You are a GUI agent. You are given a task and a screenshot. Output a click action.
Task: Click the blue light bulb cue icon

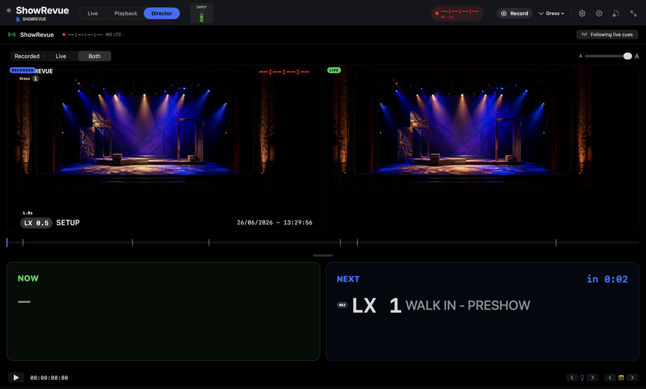pyautogui.click(x=582, y=378)
